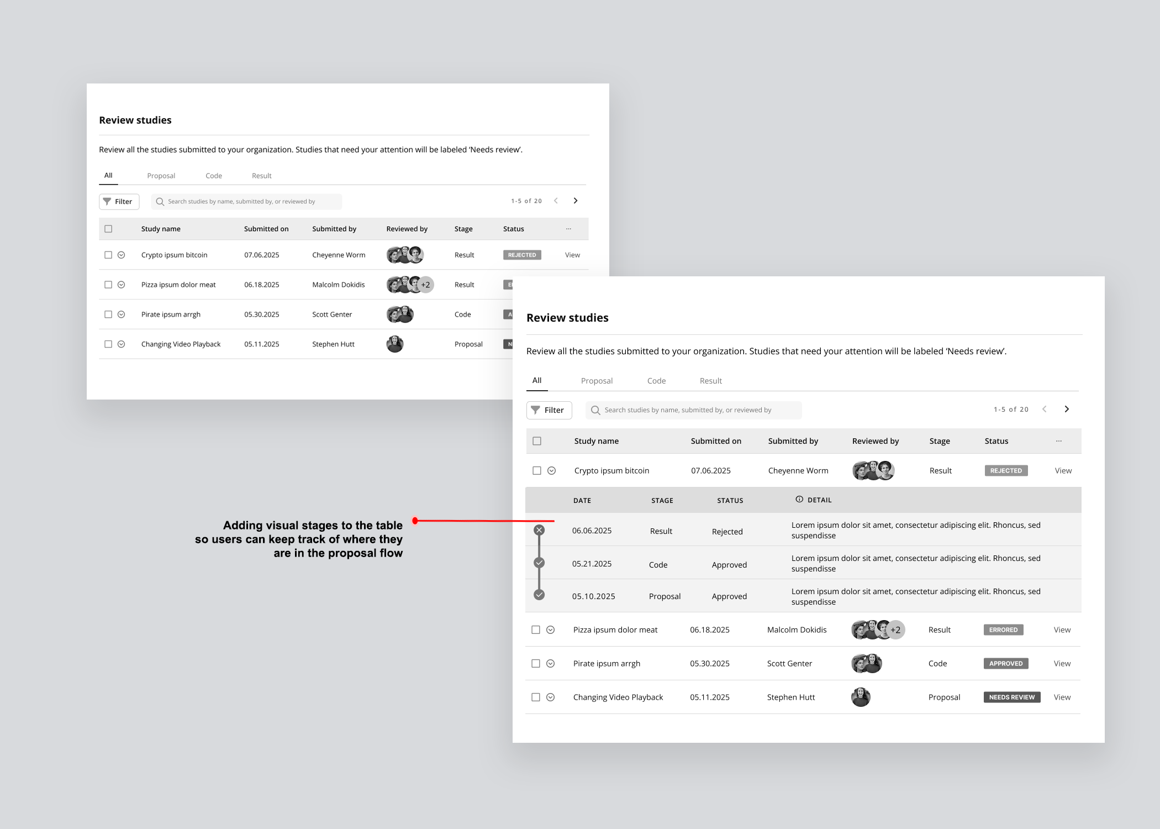Click next-page arrow in back panel pagination
Screen dimensions: 1160x829
click(576, 201)
